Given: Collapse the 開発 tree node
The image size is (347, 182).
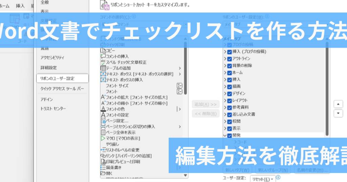Looking at the screenshot, I should tap(225, 135).
